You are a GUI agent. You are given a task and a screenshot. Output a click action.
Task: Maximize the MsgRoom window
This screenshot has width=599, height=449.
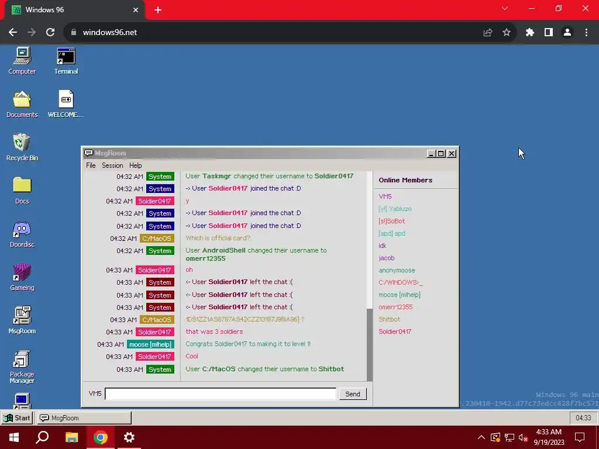pos(441,154)
